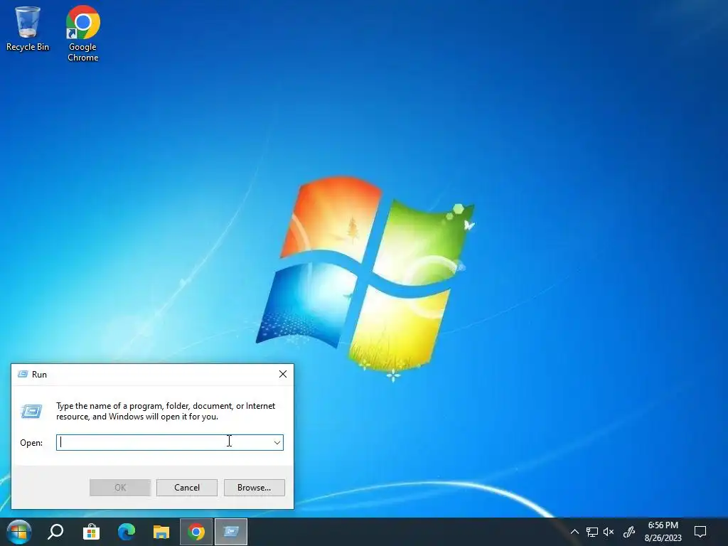728x546 pixels.
Task: Click the 'Open:' label in Run
Action: [x=31, y=443]
